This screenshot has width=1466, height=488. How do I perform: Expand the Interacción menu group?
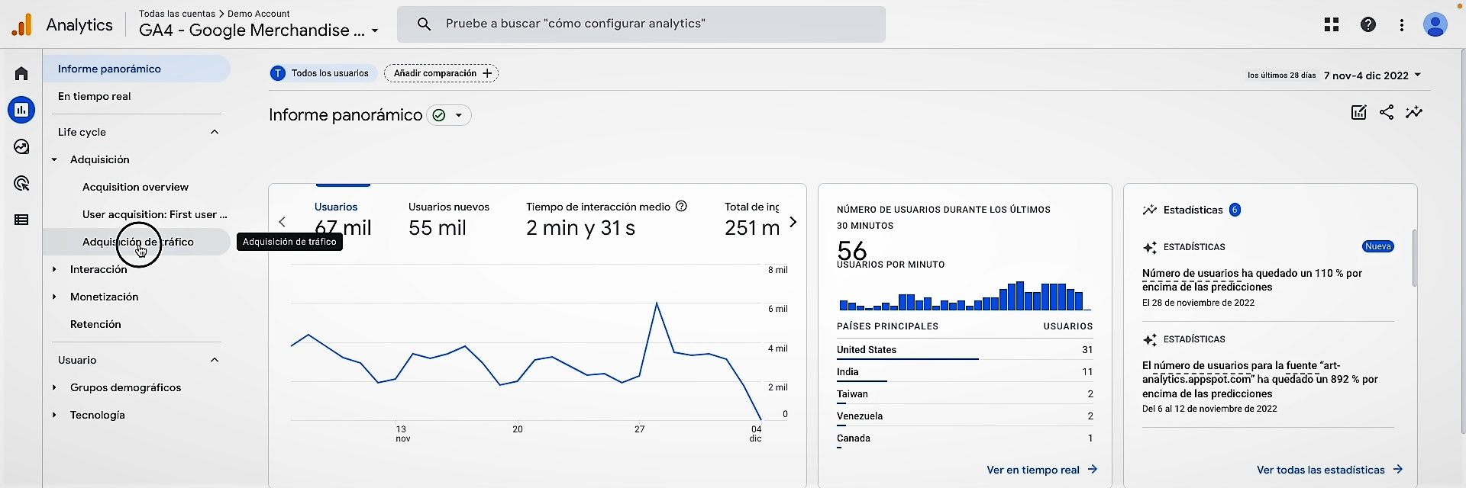tap(55, 269)
